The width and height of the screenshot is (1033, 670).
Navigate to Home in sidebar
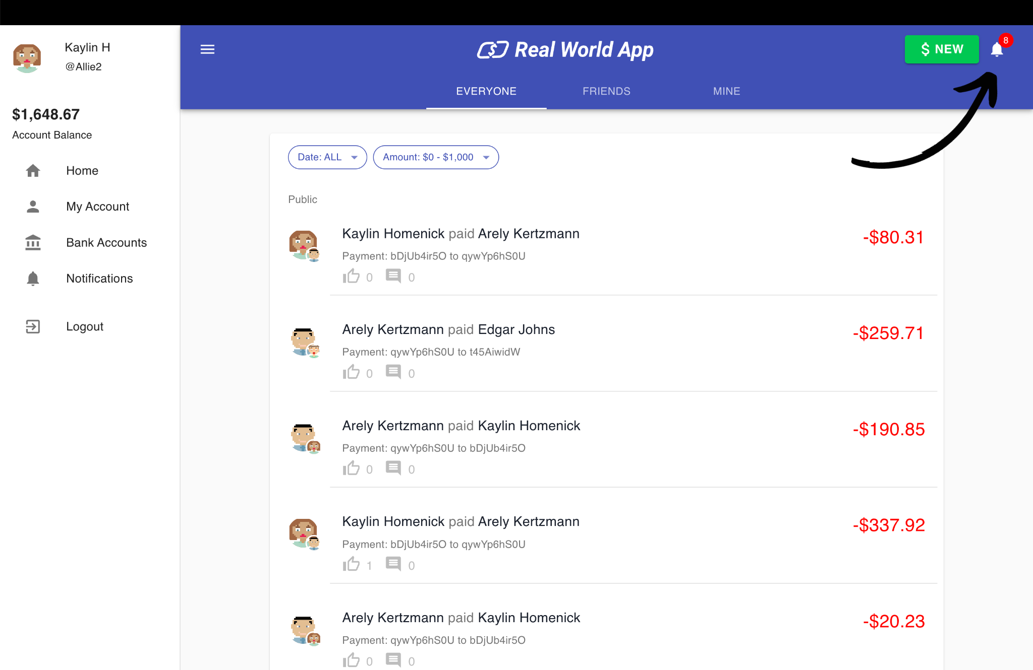82,171
